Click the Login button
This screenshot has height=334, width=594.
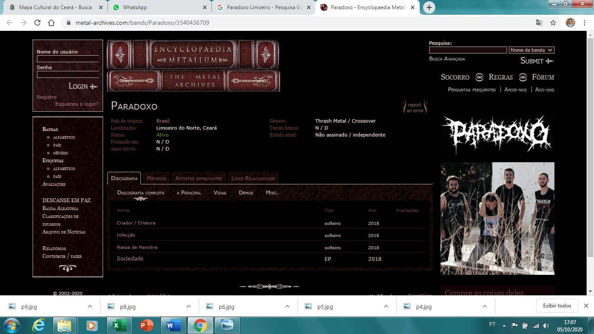pyautogui.click(x=83, y=86)
